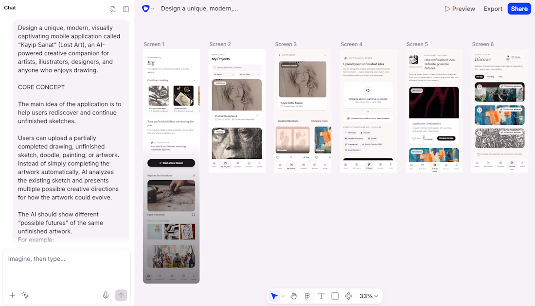Screen dimensions: 535x306
Task: Click the three-dots menu in Screen 3
Action: (325, 55)
